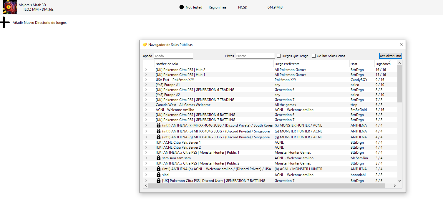
Task: Expand the GENERATION 6 TRADING row
Action: [146, 90]
